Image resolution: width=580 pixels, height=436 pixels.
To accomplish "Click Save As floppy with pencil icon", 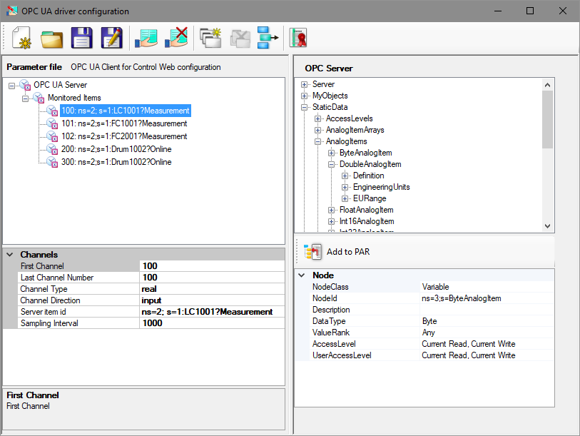I will (x=112, y=38).
